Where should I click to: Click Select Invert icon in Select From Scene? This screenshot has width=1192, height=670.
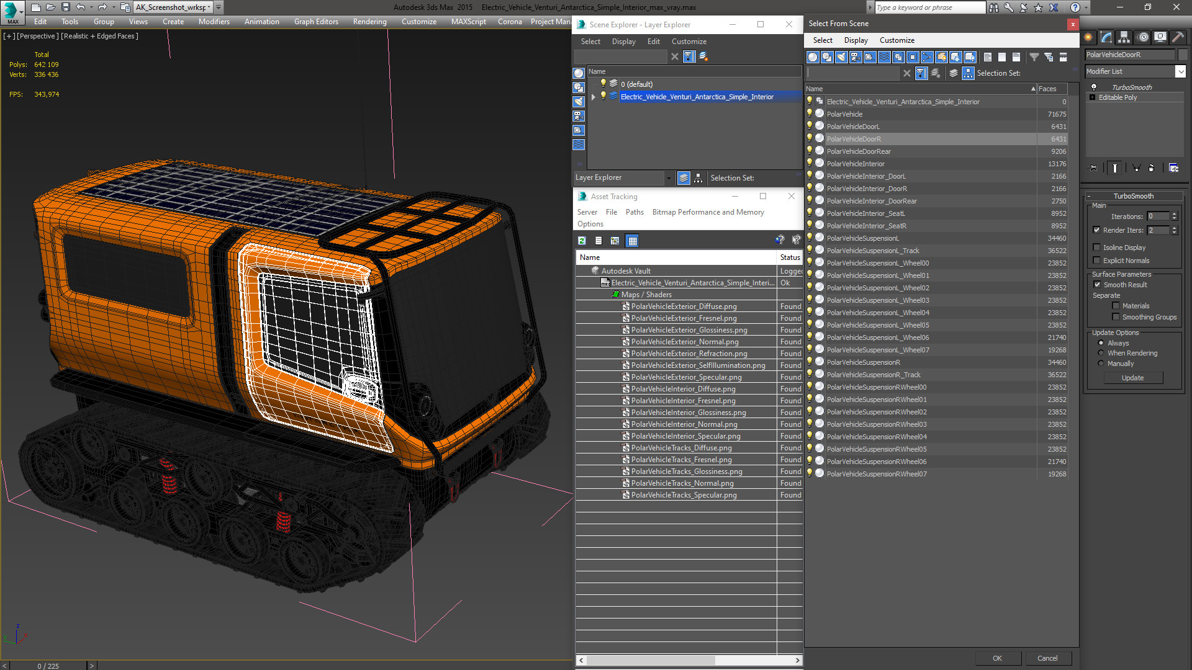pos(1016,57)
